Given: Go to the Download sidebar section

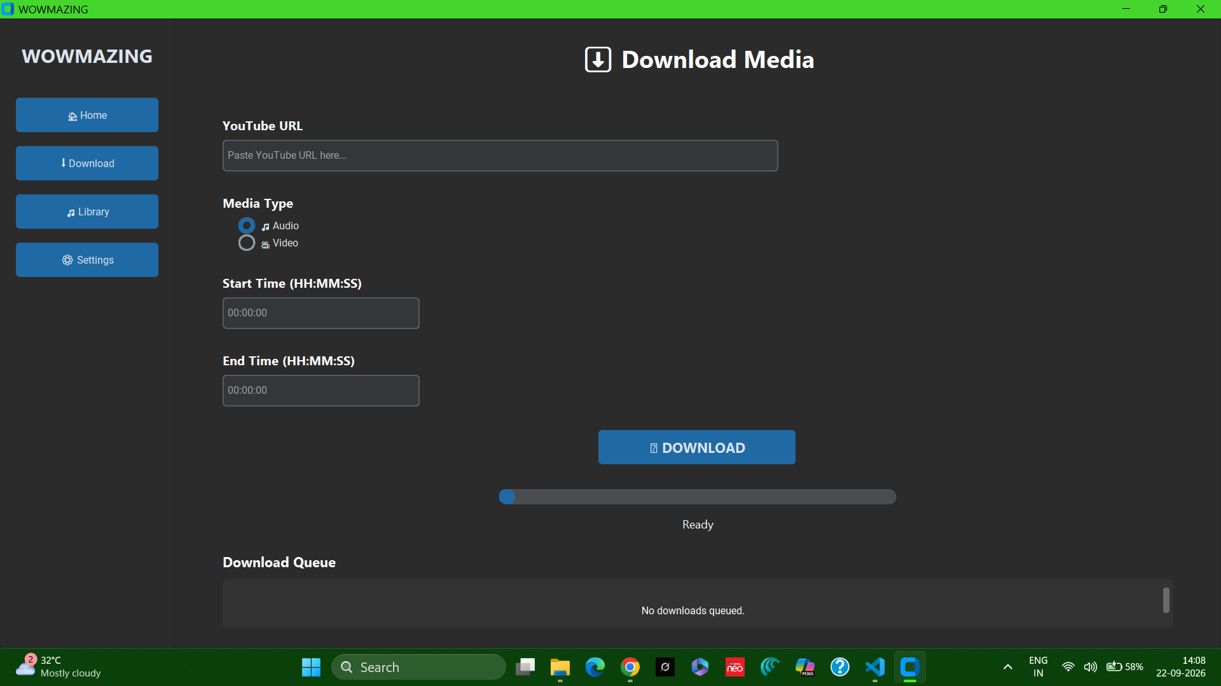Looking at the screenshot, I should point(87,163).
